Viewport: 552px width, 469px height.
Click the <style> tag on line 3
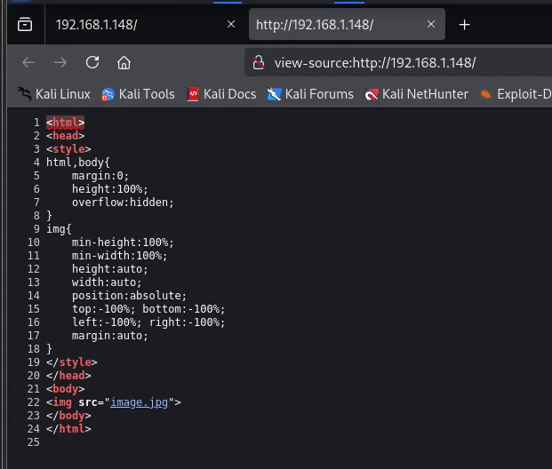tap(68, 149)
